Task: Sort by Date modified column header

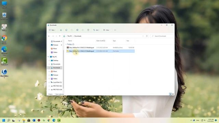Action: (x=101, y=41)
